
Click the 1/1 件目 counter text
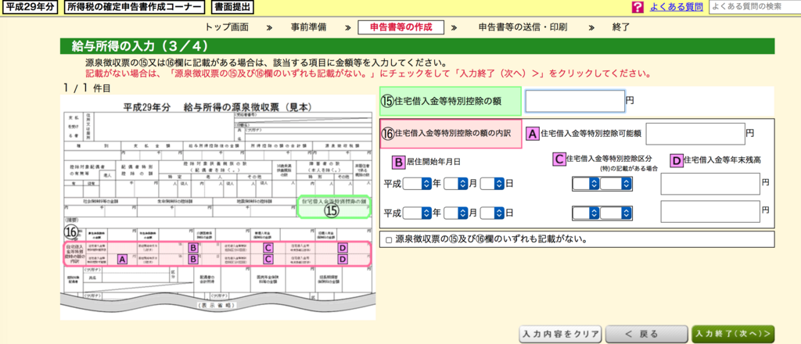[86, 88]
